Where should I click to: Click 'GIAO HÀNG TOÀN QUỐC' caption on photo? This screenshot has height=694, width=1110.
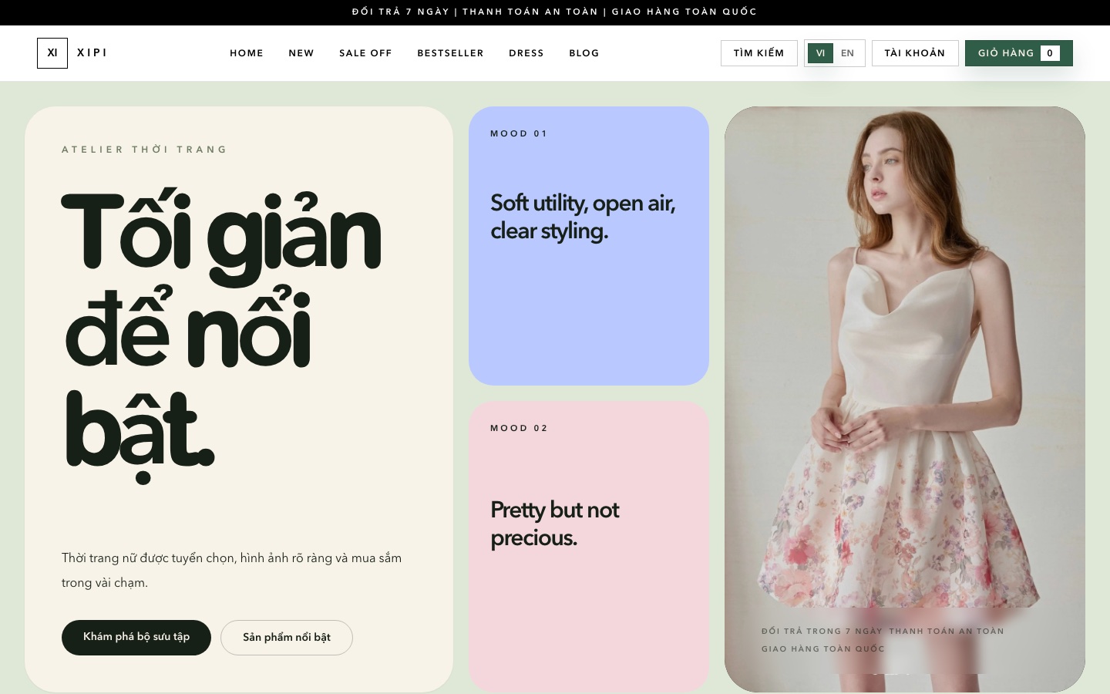[x=823, y=649]
